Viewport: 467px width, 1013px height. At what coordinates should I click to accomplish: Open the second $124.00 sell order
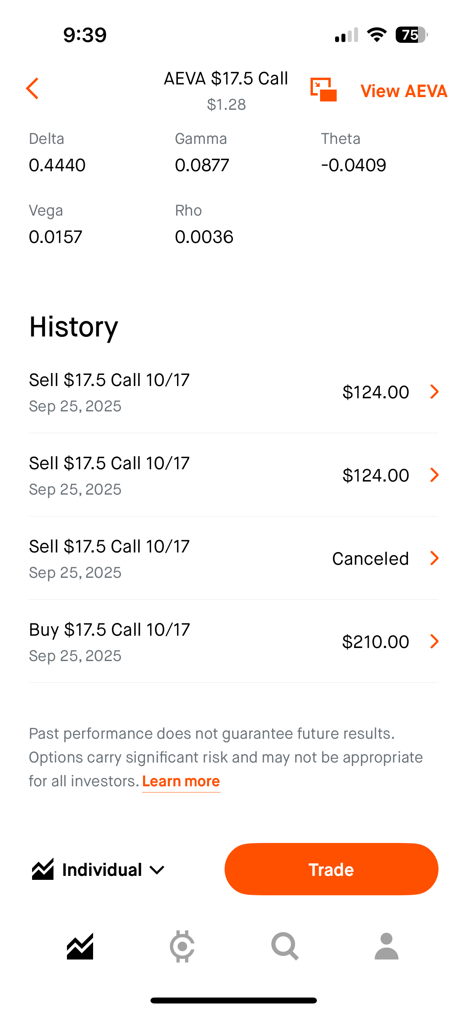click(233, 475)
